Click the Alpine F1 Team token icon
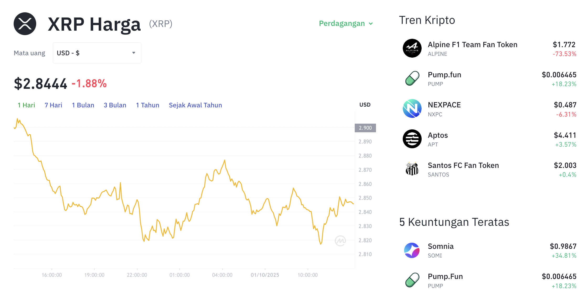 click(412, 48)
